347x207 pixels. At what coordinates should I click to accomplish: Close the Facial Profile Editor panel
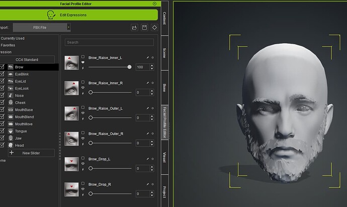click(154, 4)
